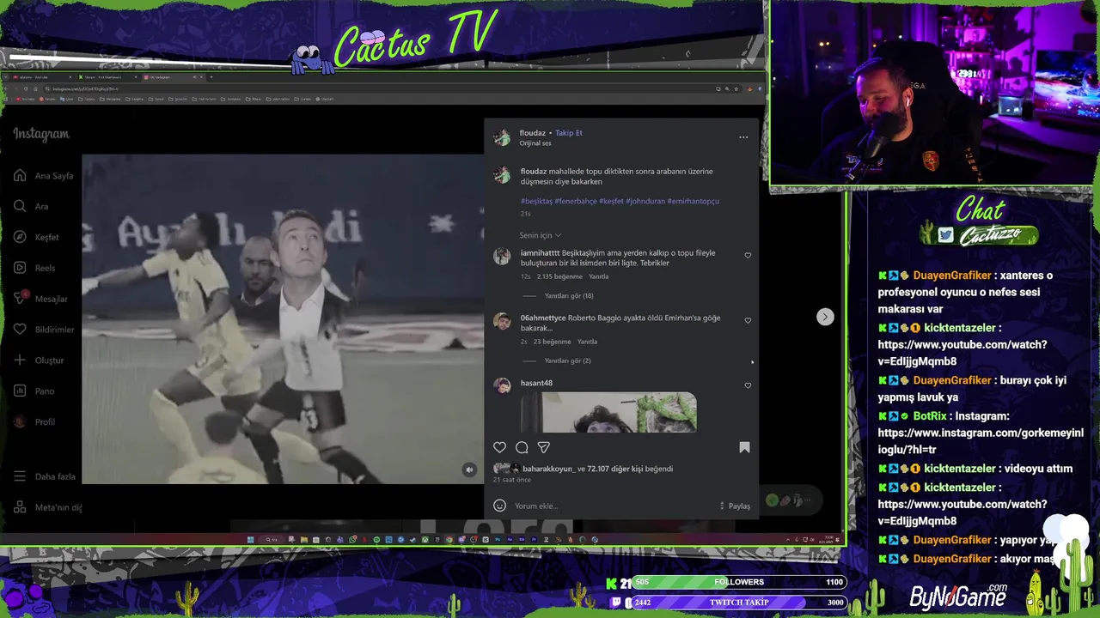Image resolution: width=1100 pixels, height=618 pixels.
Task: Open #johnduran hashtag
Action: [x=645, y=201]
